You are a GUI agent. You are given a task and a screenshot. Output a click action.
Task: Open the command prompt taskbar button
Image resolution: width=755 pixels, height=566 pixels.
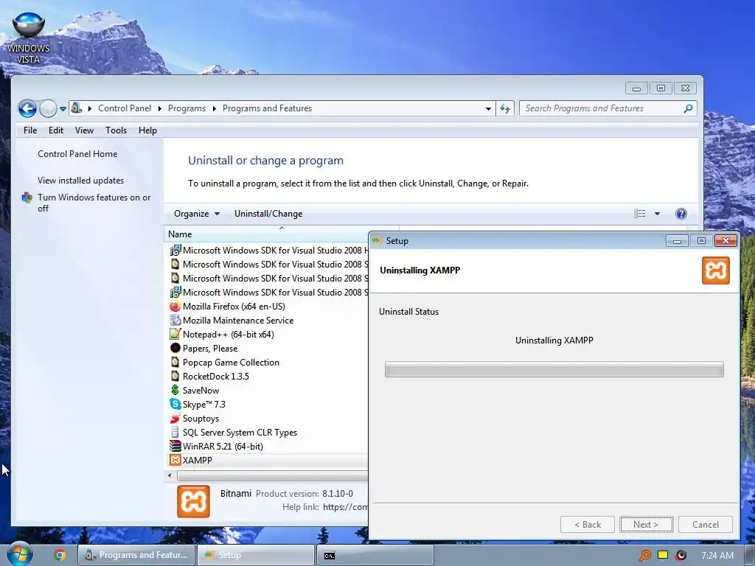pyautogui.click(x=375, y=555)
